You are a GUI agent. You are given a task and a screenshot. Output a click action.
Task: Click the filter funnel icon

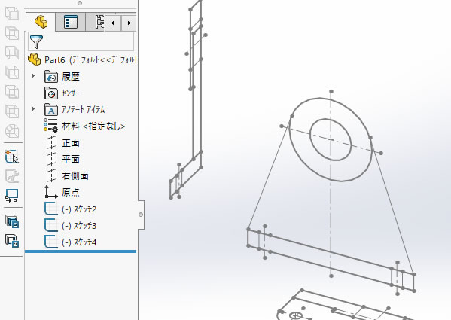point(36,41)
